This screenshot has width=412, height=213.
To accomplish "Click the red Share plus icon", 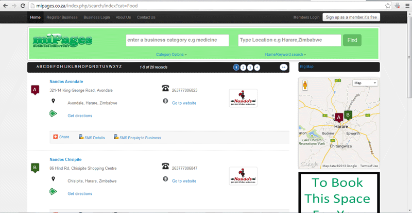I will (56, 137).
